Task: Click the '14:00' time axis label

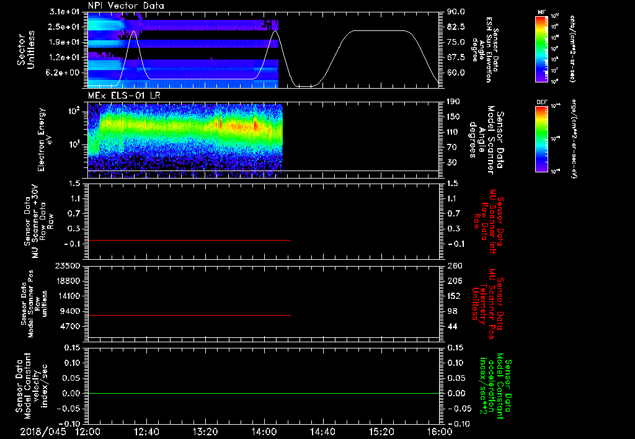Action: pos(264,432)
